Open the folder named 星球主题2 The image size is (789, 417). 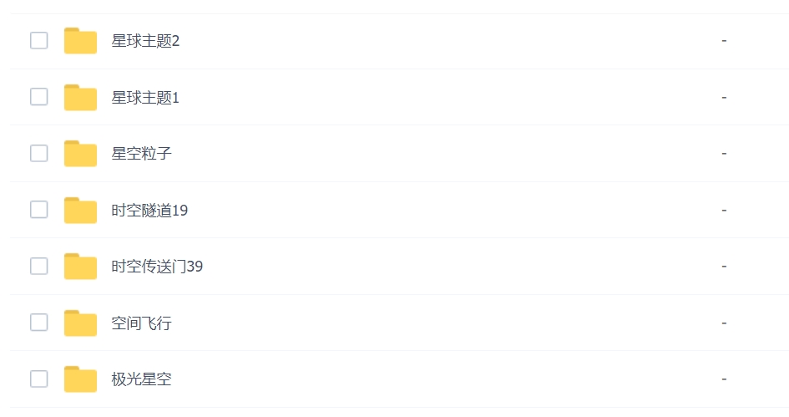[145, 41]
